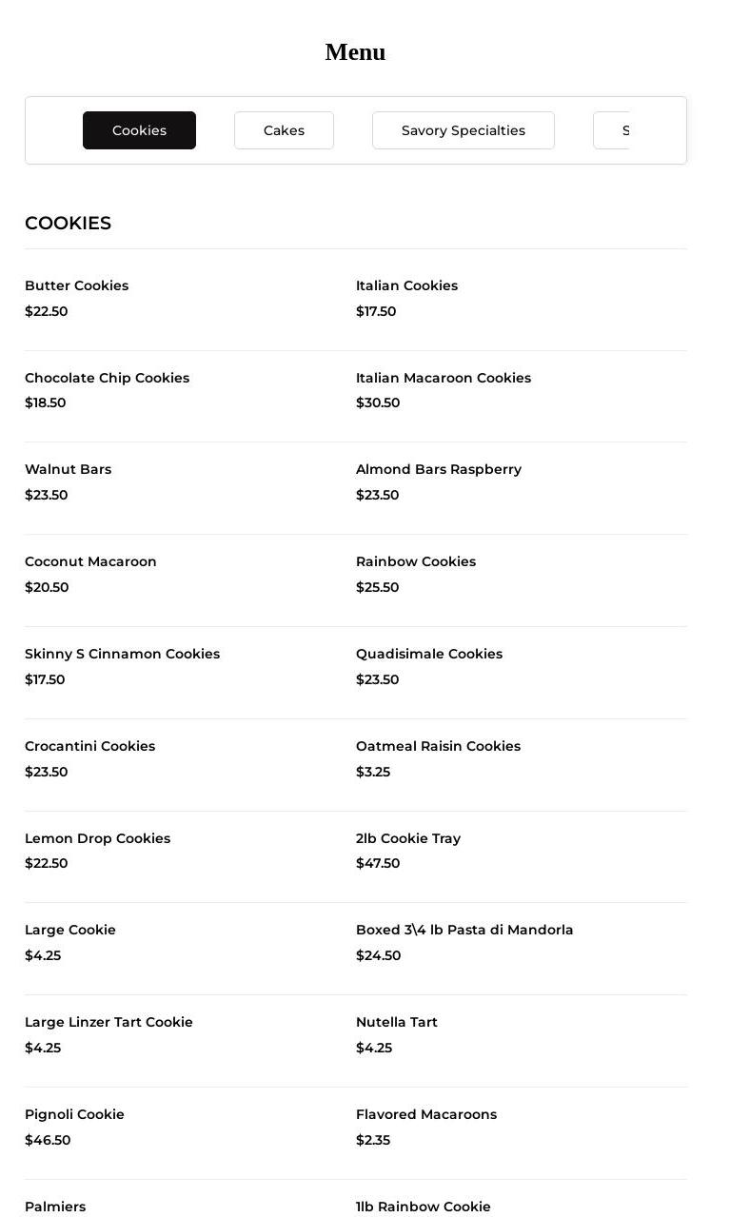Image resolution: width=730 pixels, height=1217 pixels.
Task: Select the Cookies category tab
Action: point(139,130)
